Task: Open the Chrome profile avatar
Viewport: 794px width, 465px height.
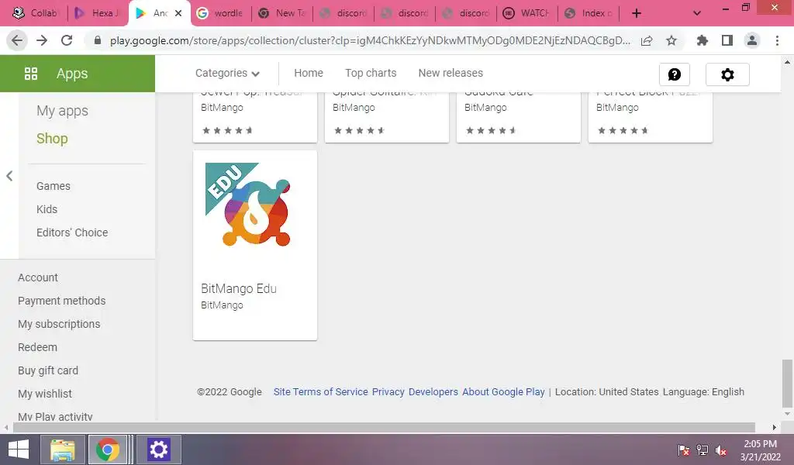Action: point(752,40)
